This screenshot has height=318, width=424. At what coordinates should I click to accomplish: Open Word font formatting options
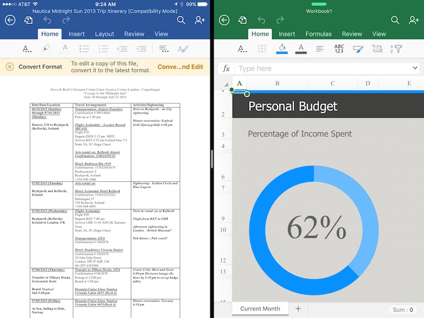[x=27, y=49]
